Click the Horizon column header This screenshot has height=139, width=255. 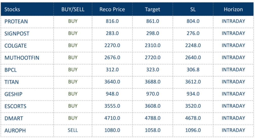[233, 9]
